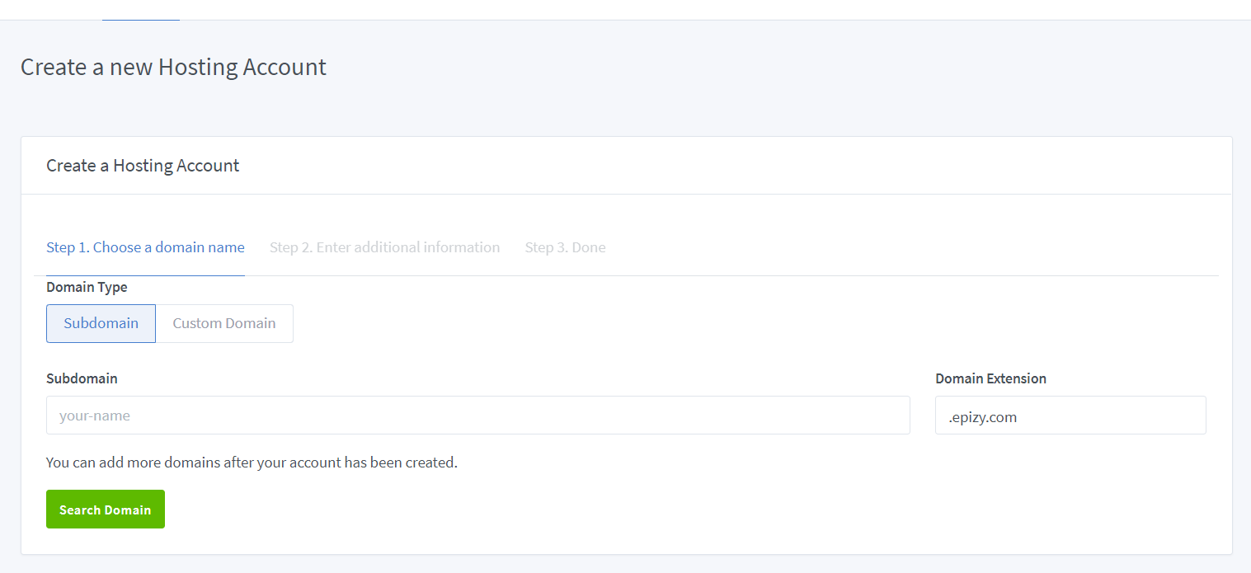Switch domain type to Custom Domain
The image size is (1251, 573).
pos(224,323)
